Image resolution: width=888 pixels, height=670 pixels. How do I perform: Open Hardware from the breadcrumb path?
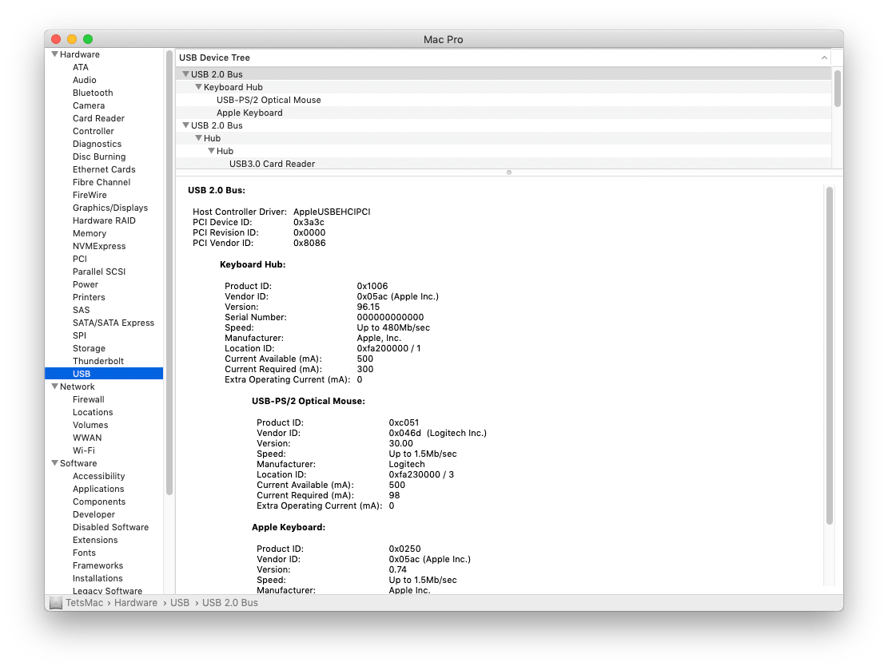click(136, 602)
